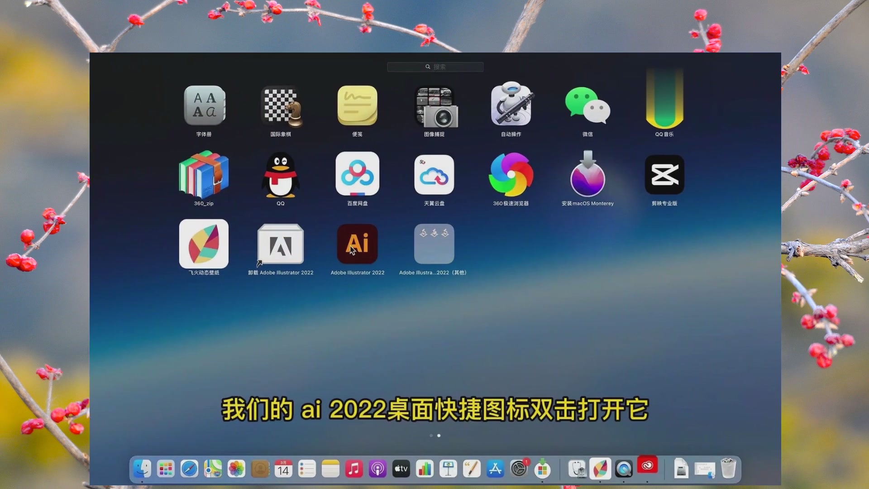Open the 飞火动态壁纸 leaf icon in the Dock
Image resolution: width=869 pixels, height=489 pixels.
coord(600,469)
